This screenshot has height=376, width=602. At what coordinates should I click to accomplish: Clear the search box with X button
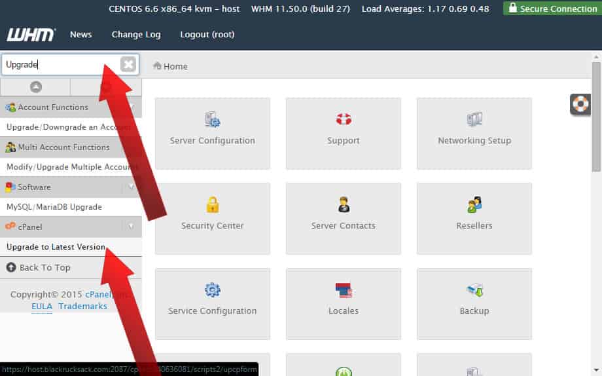click(x=128, y=64)
